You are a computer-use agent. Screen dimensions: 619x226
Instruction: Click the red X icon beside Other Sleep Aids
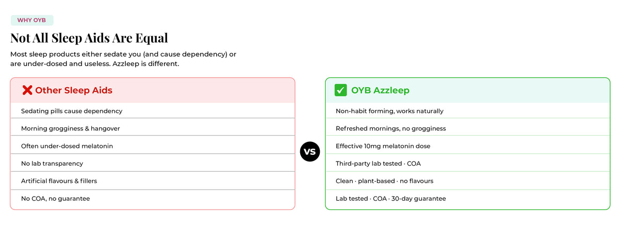pos(27,90)
